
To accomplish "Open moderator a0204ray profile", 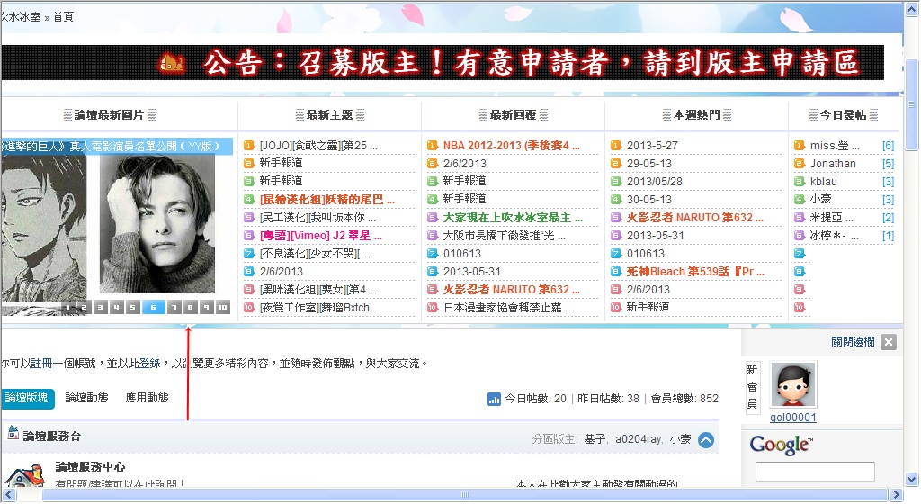I will pos(638,439).
